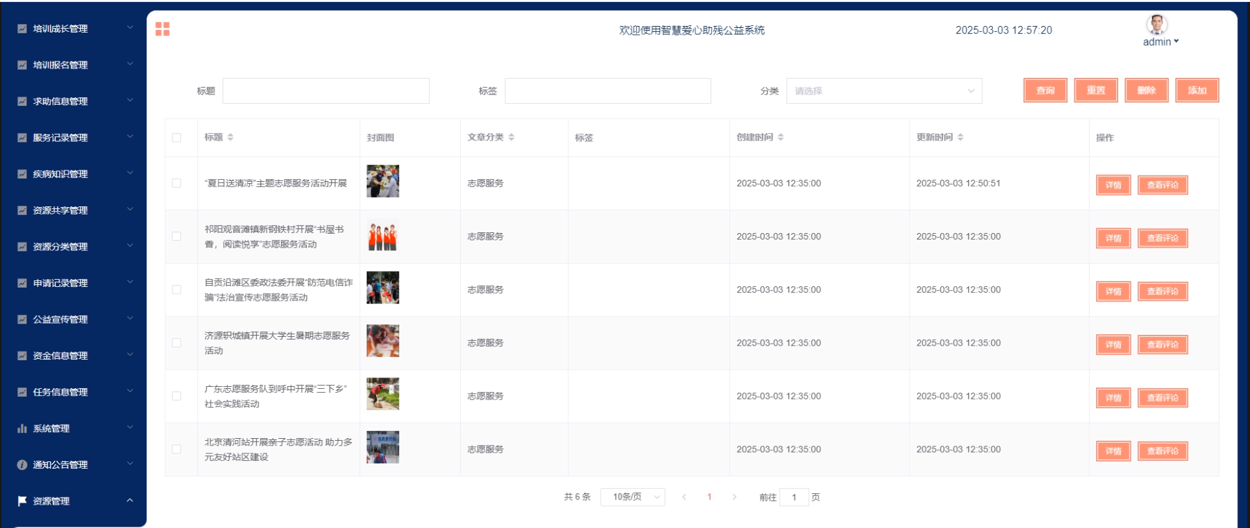
Task: Click cover thumbnail of 夏日送清凉 article
Action: pos(383,181)
